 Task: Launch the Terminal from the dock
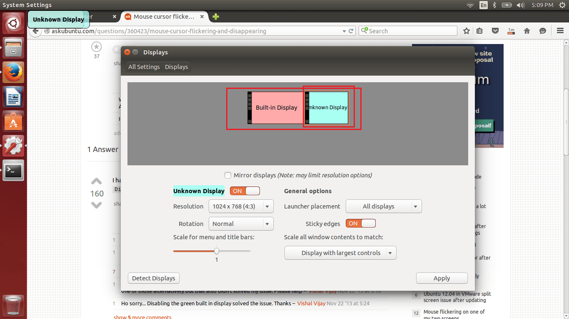13,171
